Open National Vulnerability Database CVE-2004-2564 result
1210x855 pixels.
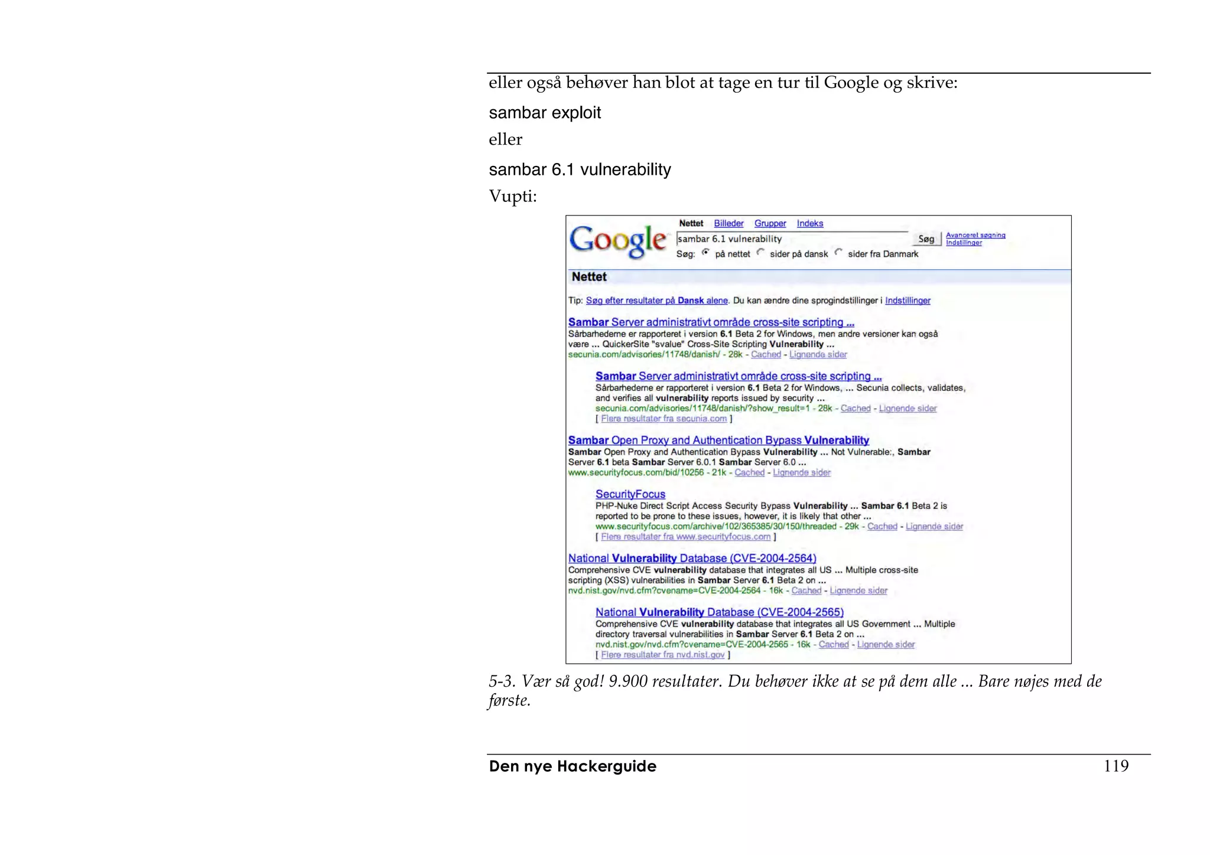pyautogui.click(x=692, y=559)
